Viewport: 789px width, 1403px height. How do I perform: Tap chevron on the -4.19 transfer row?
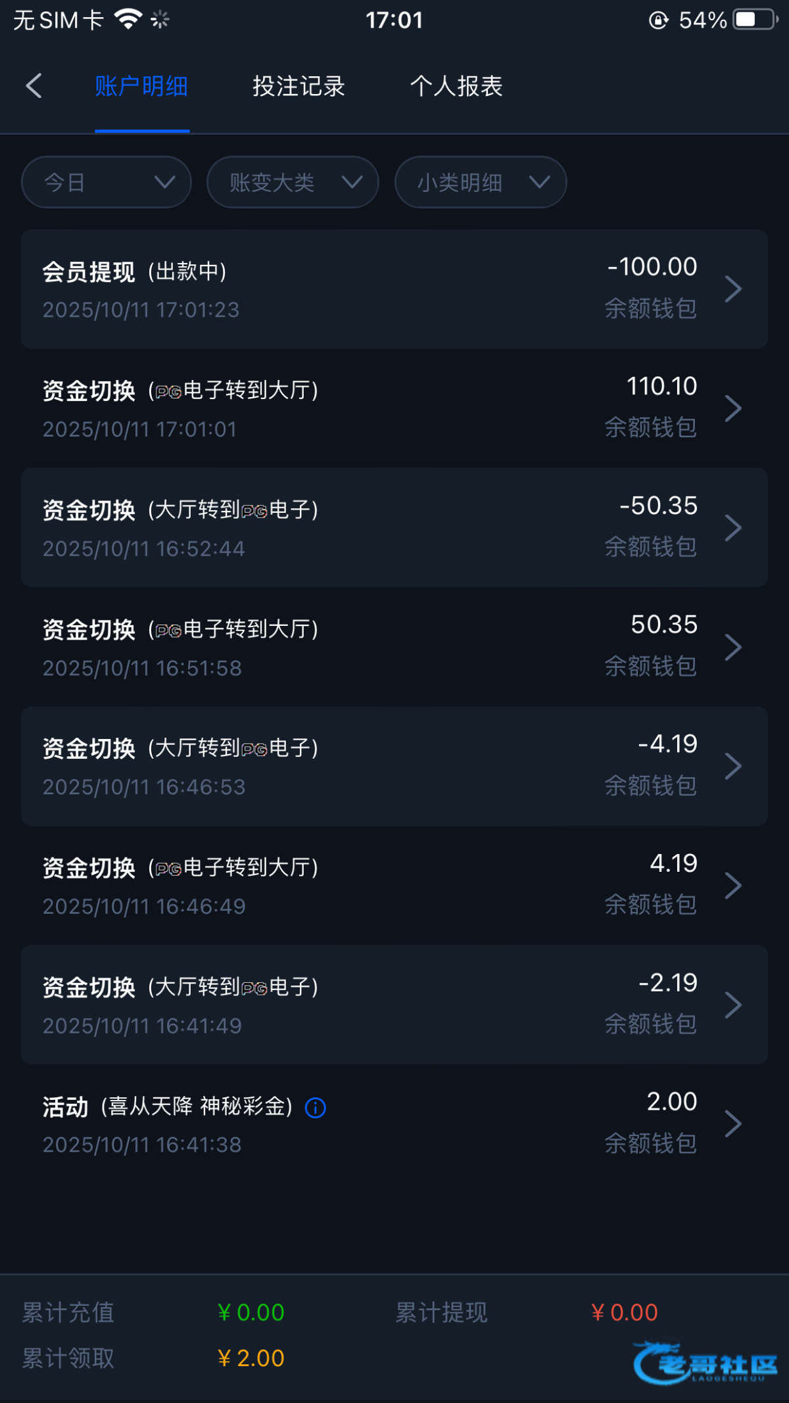point(732,767)
